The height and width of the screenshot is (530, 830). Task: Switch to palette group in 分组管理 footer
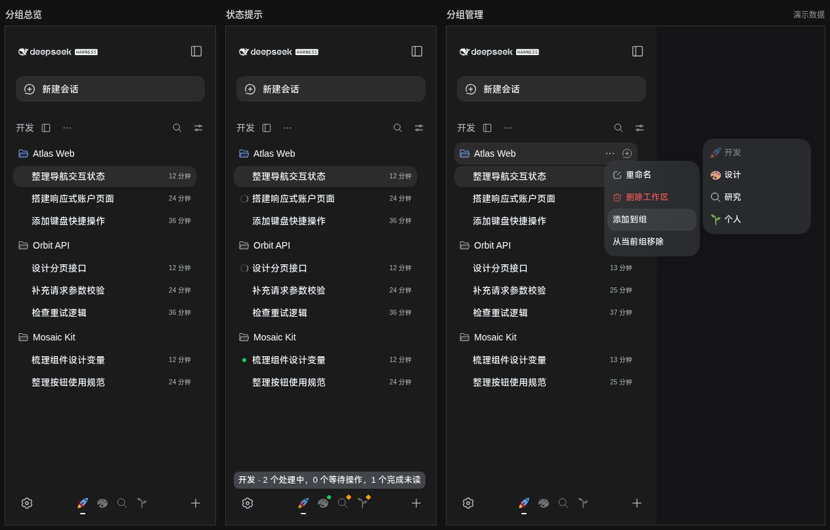(544, 503)
